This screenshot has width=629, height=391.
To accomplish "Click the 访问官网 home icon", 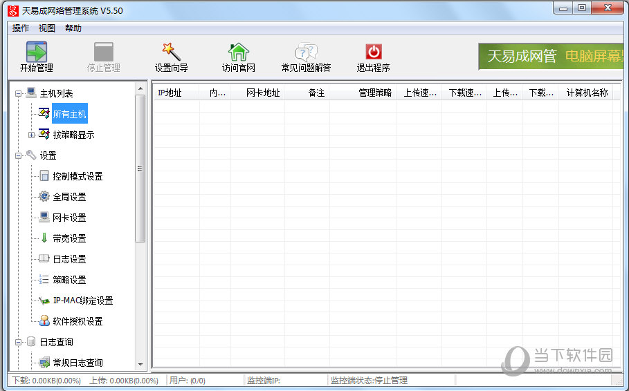I will coord(239,52).
